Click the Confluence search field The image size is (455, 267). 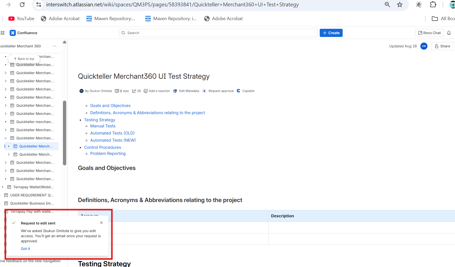[218, 33]
